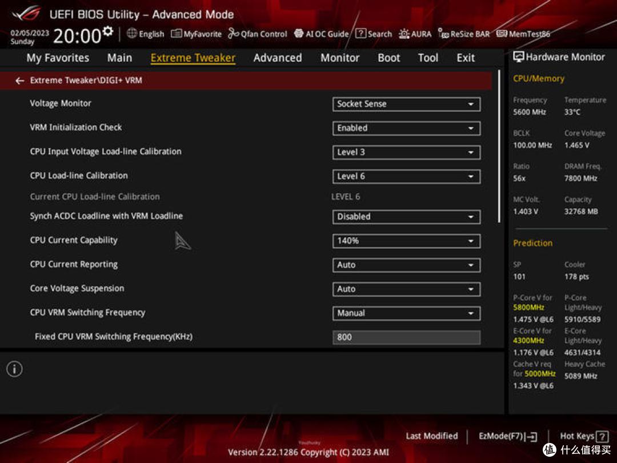Click the Hot Keys question mark icon
617x463 pixels.
602,436
